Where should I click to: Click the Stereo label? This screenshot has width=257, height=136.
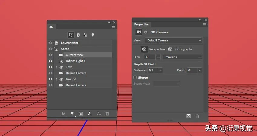[x=143, y=77]
